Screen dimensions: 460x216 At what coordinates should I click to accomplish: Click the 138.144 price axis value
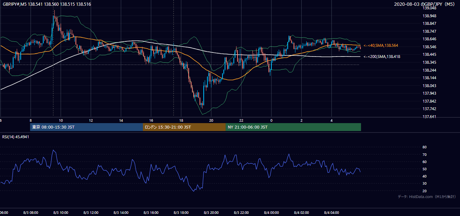coord(429,78)
